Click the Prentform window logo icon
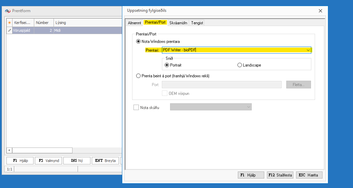Screen dimensions: 353x188 pos(8,11)
